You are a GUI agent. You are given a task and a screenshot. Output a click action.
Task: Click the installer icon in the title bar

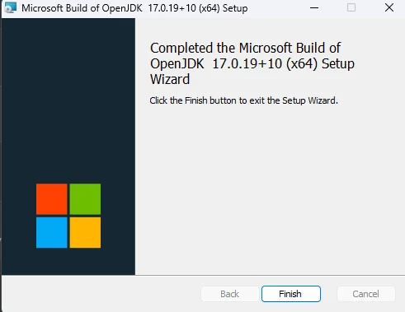[11, 7]
